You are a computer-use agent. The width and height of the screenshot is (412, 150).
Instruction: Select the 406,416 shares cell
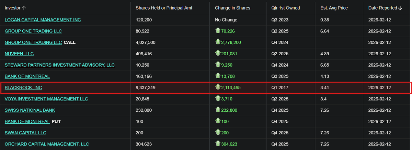pyautogui.click(x=144, y=54)
